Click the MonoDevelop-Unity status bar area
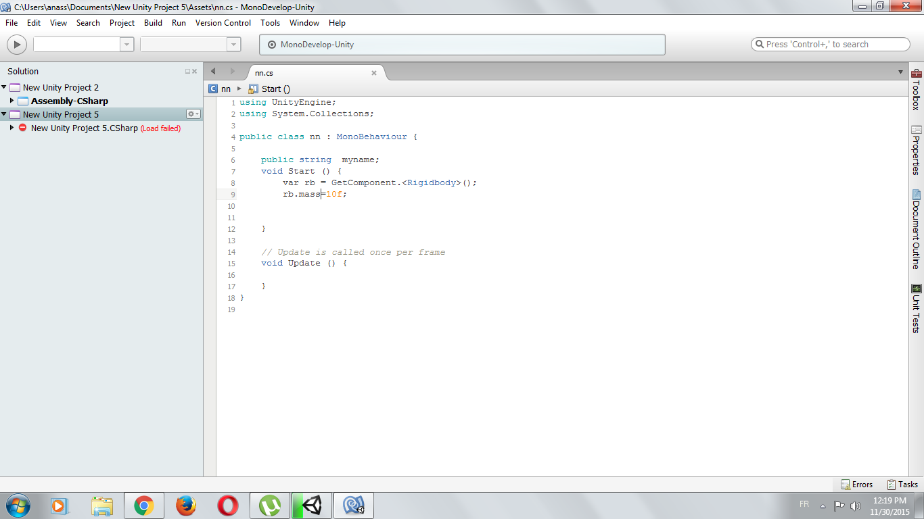This screenshot has width=924, height=519. [x=462, y=45]
